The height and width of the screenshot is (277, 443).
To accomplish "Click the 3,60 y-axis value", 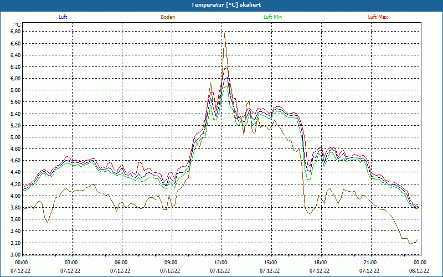I will [16, 219].
